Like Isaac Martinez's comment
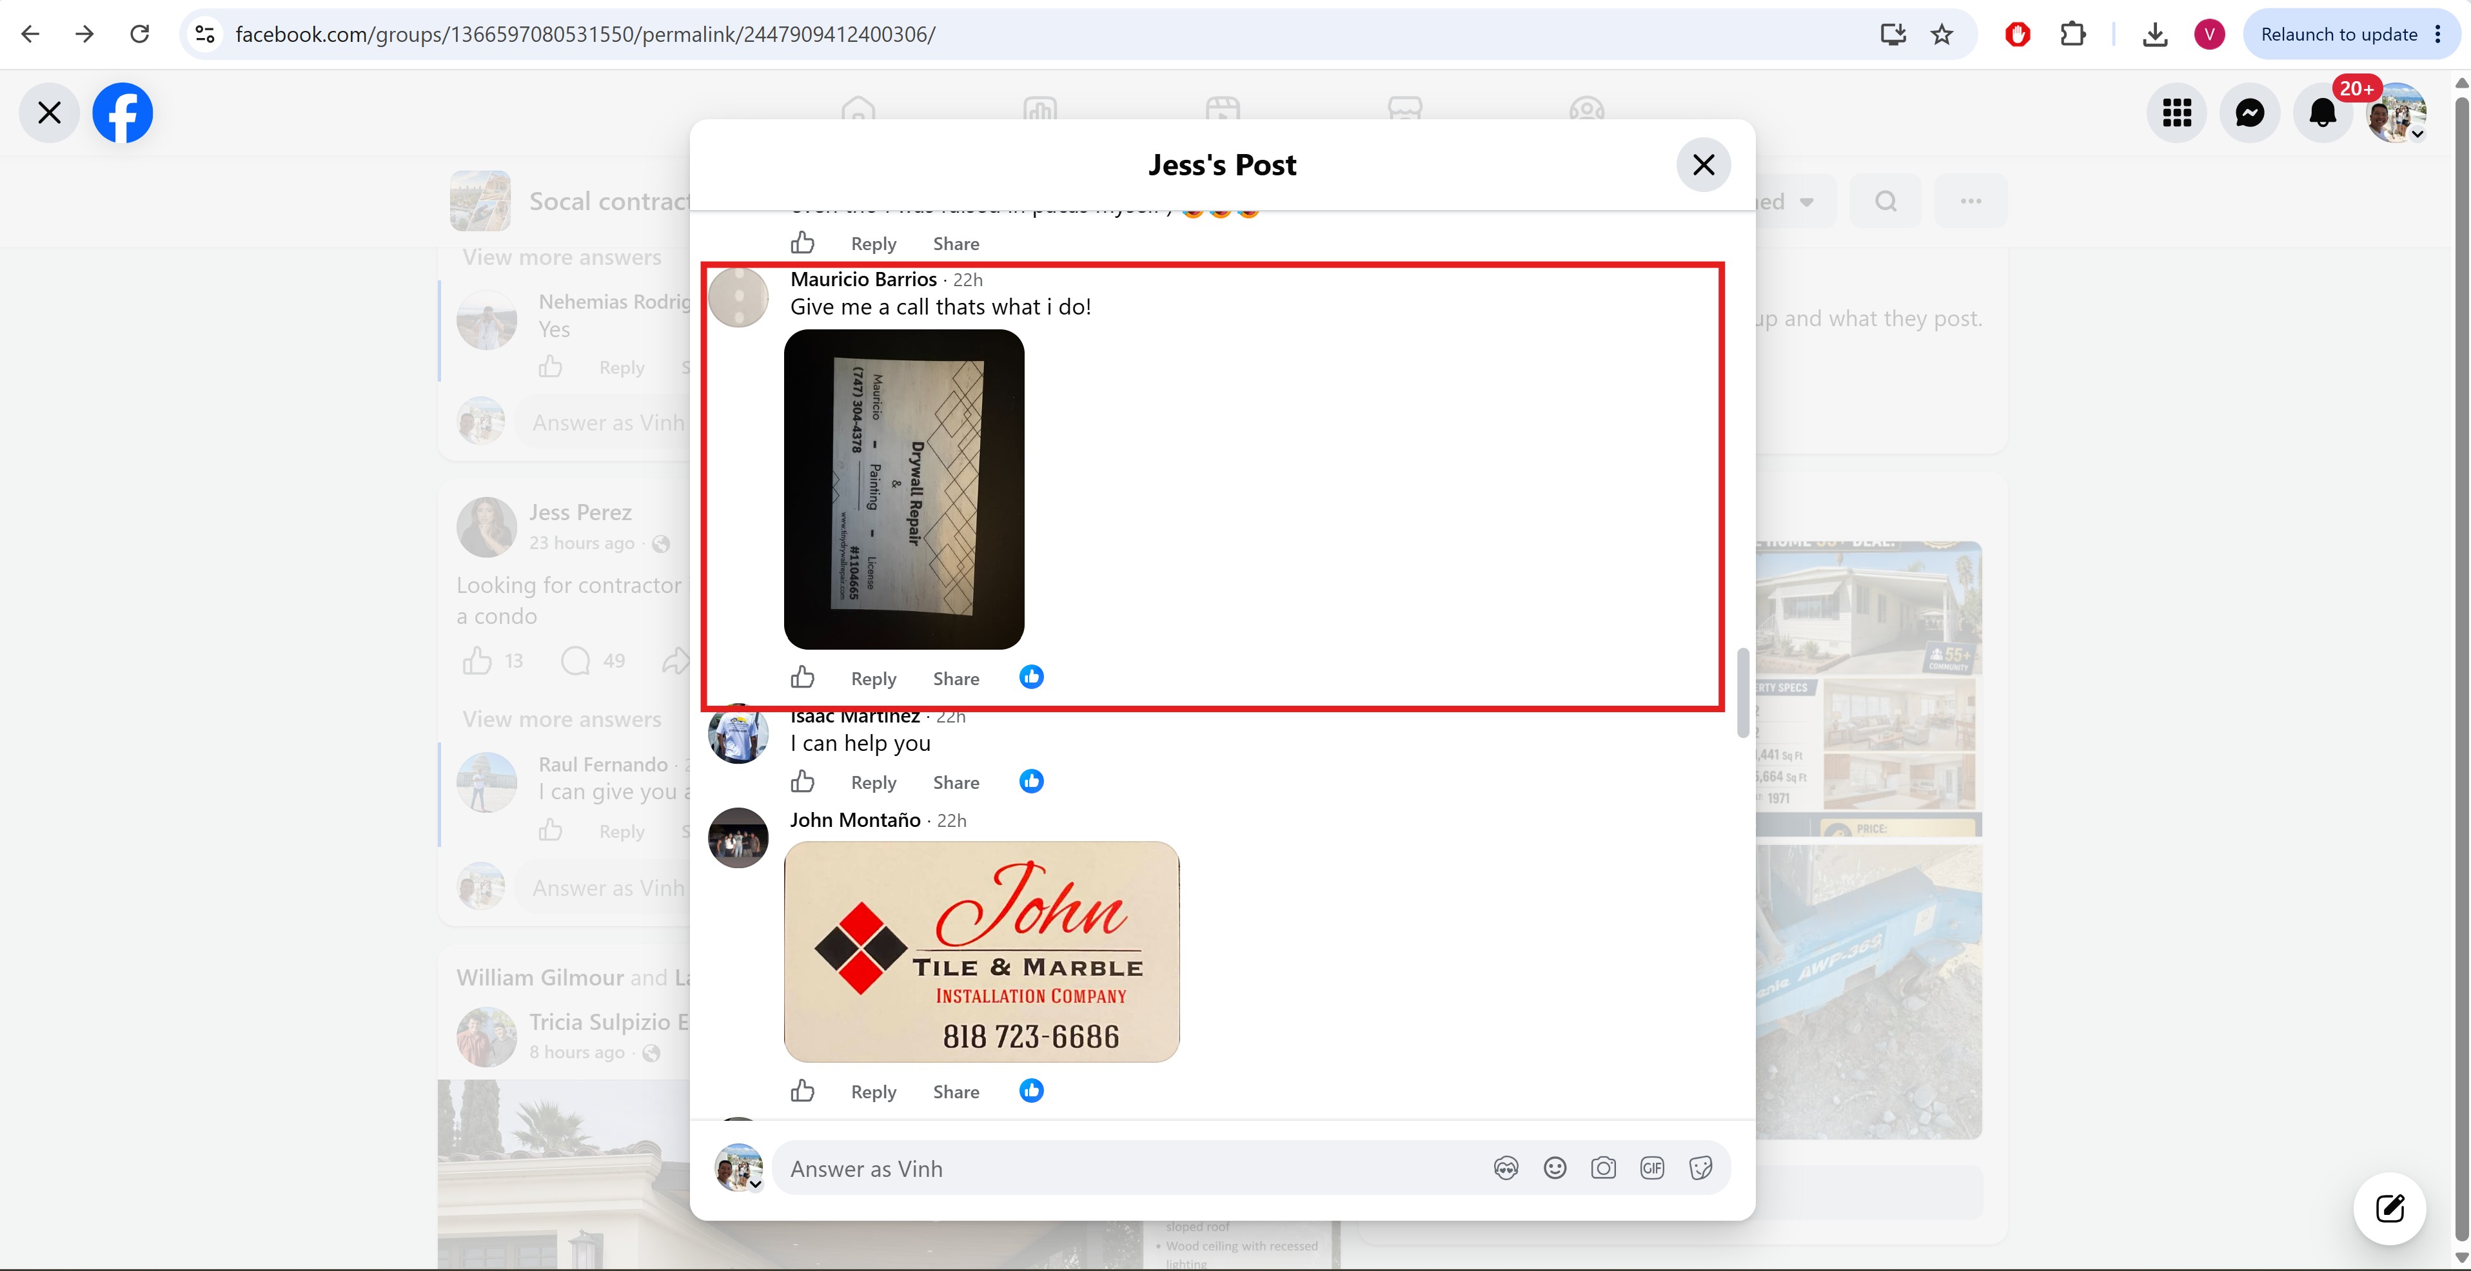The image size is (2471, 1271). pyautogui.click(x=803, y=782)
